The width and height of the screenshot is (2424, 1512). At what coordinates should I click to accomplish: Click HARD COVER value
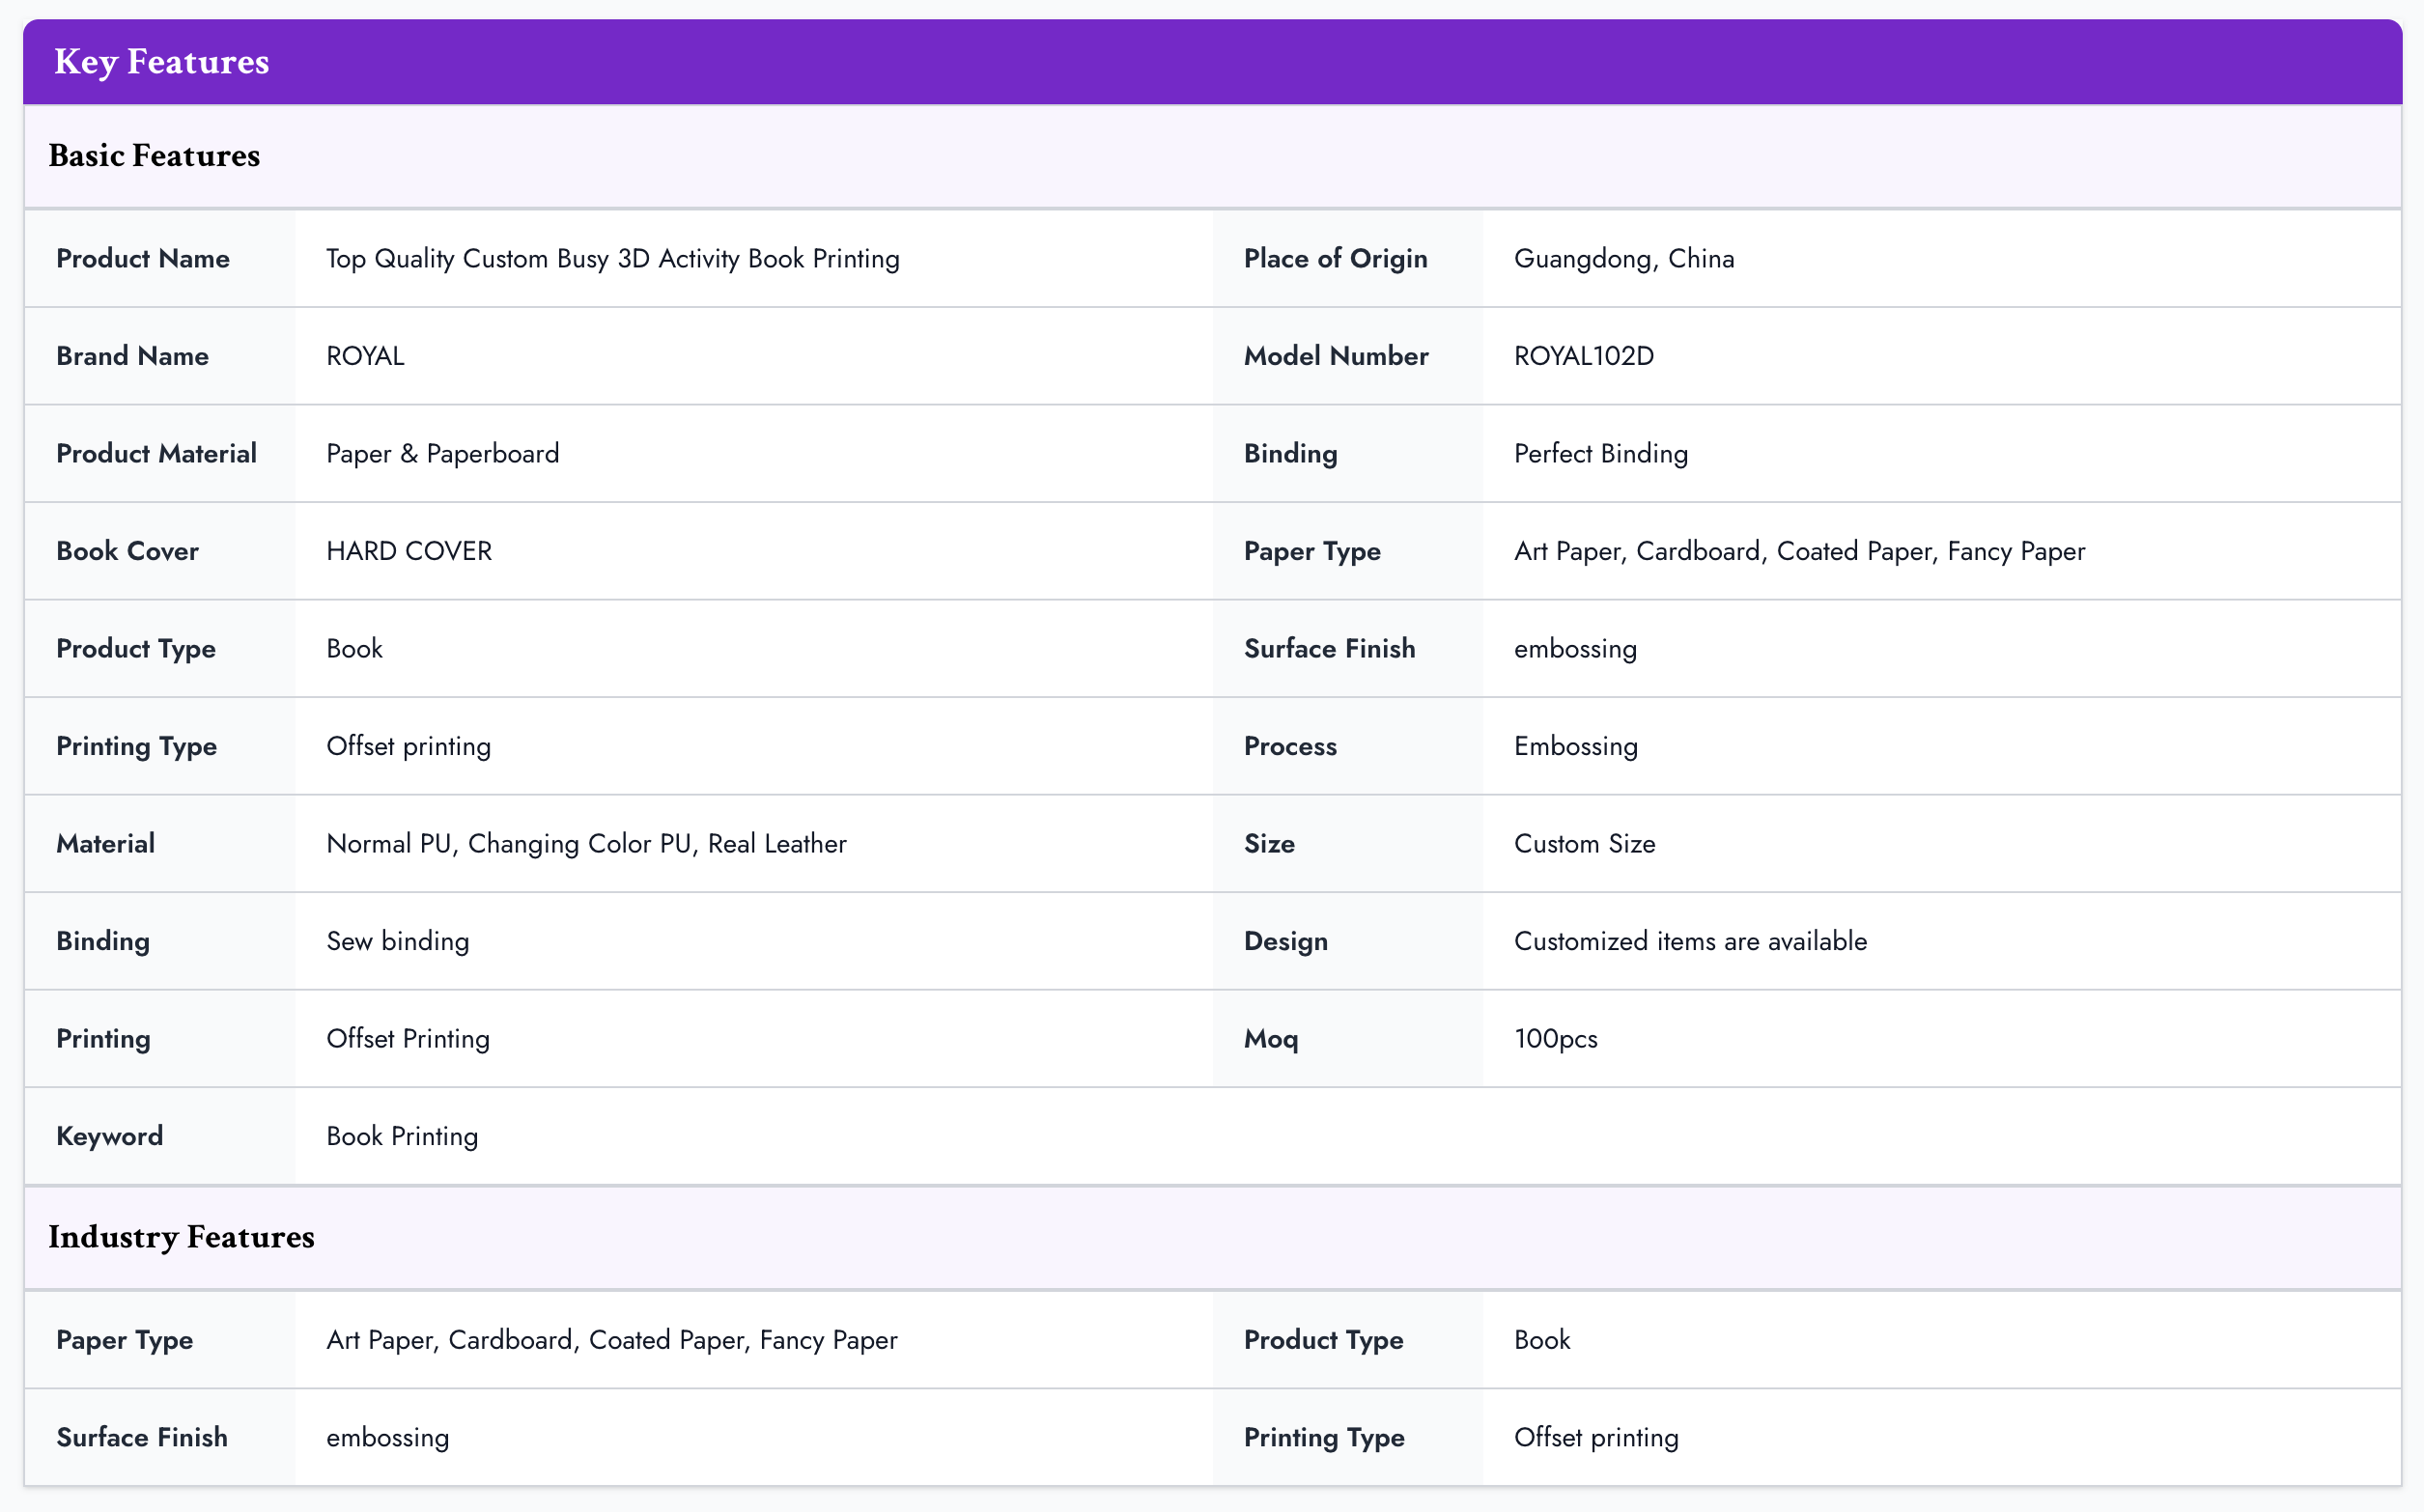click(x=408, y=551)
